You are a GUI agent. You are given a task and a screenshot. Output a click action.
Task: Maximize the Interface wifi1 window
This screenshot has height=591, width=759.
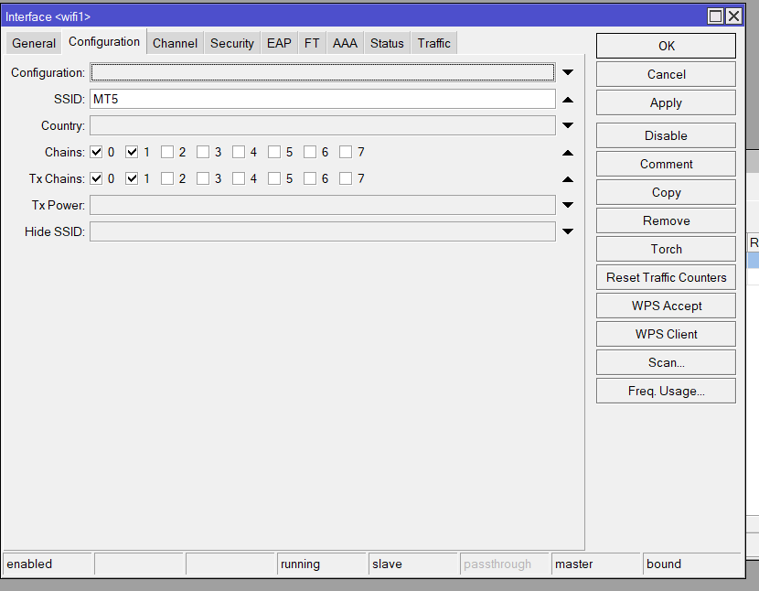pos(715,16)
